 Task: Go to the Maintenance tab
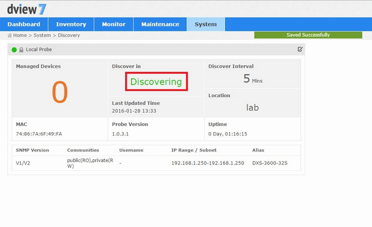[x=160, y=24]
